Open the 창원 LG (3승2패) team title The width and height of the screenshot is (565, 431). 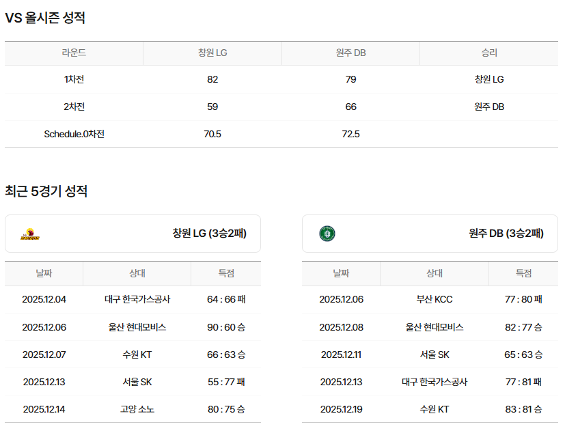coord(209,234)
